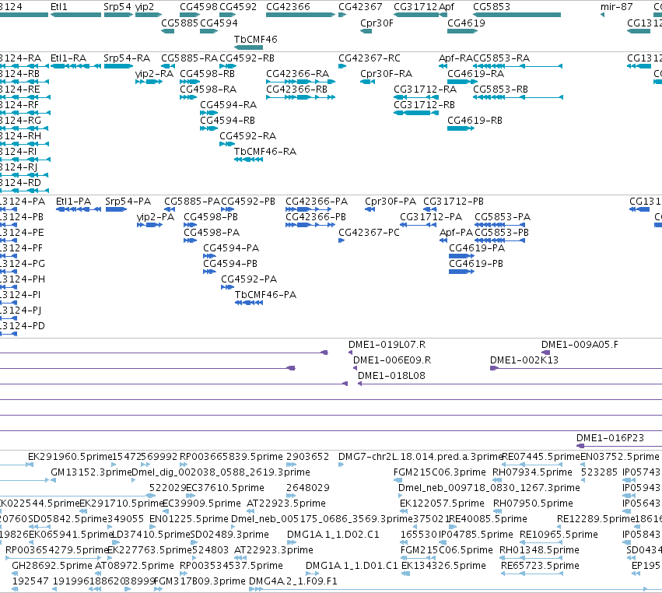The image size is (662, 593).
Task: Click protein Etl1-PA
Action: point(73,202)
